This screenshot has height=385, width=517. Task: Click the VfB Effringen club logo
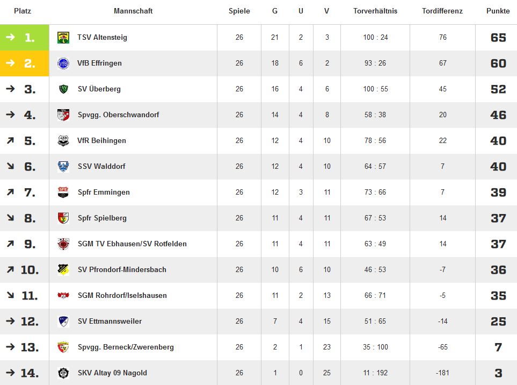coord(63,63)
